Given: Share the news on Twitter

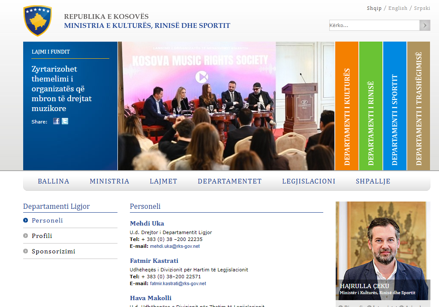Looking at the screenshot, I should pos(65,121).
